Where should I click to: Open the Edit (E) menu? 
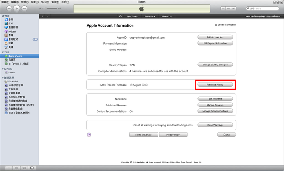click(x=15, y=2)
